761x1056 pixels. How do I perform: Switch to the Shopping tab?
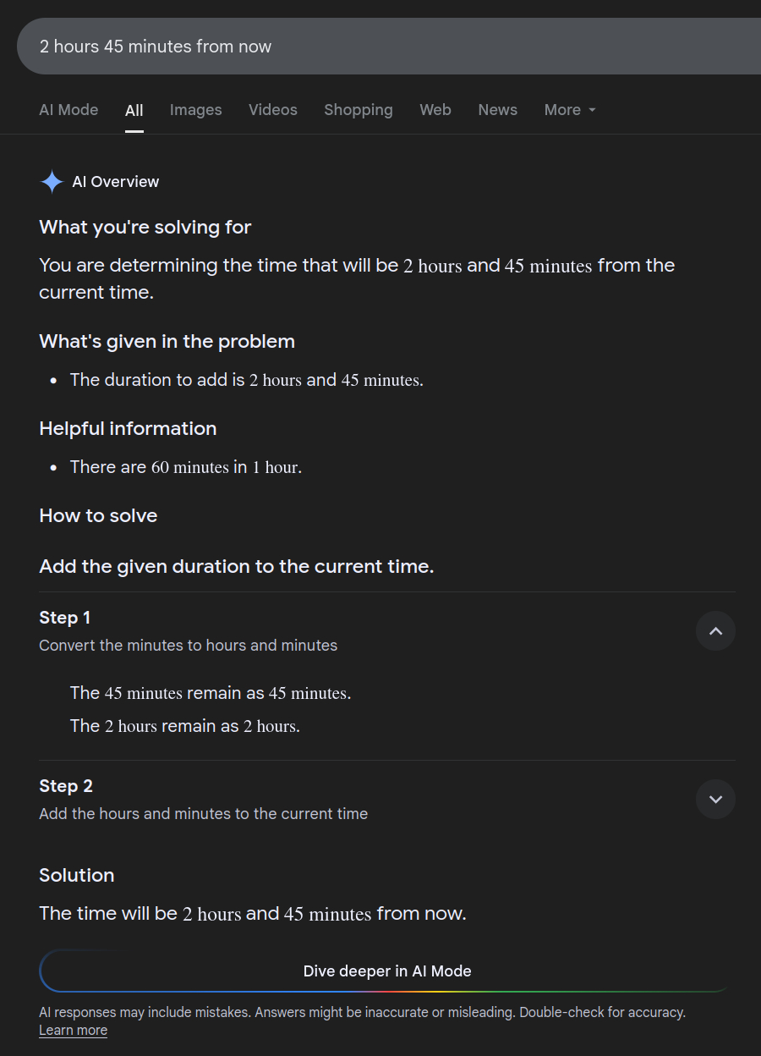pos(358,110)
